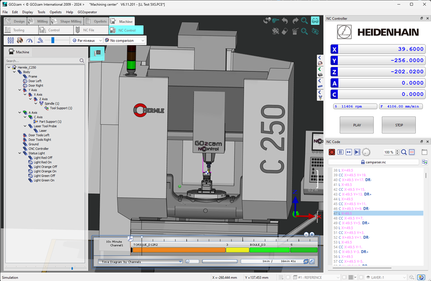The width and height of the screenshot is (431, 281).
Task: Adjust the blue simulation speed slider
Action: [x=53, y=40]
